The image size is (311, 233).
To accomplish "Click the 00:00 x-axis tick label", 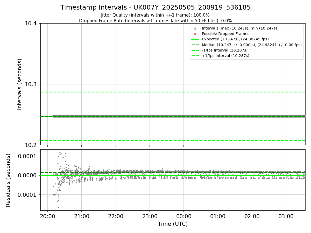I will click(184, 216).
